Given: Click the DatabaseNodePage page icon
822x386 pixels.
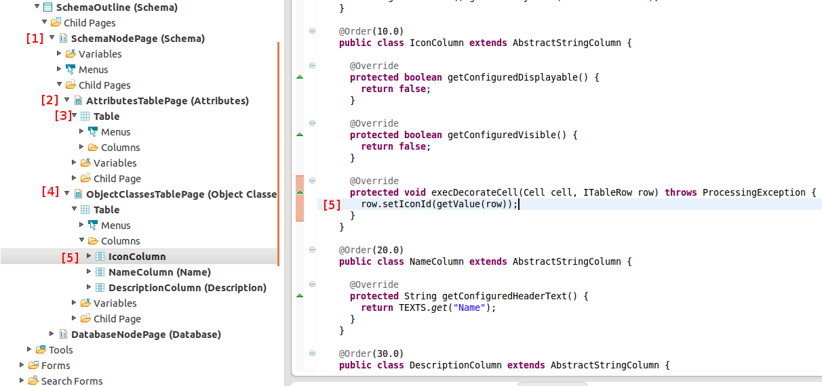Looking at the screenshot, I should click(63, 335).
